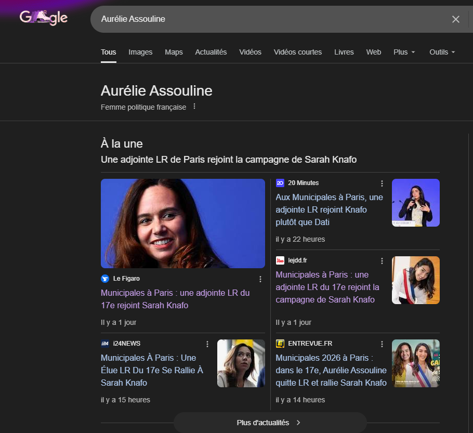Open the Le Figaro article options menu
The width and height of the screenshot is (473, 433).
[x=260, y=279]
